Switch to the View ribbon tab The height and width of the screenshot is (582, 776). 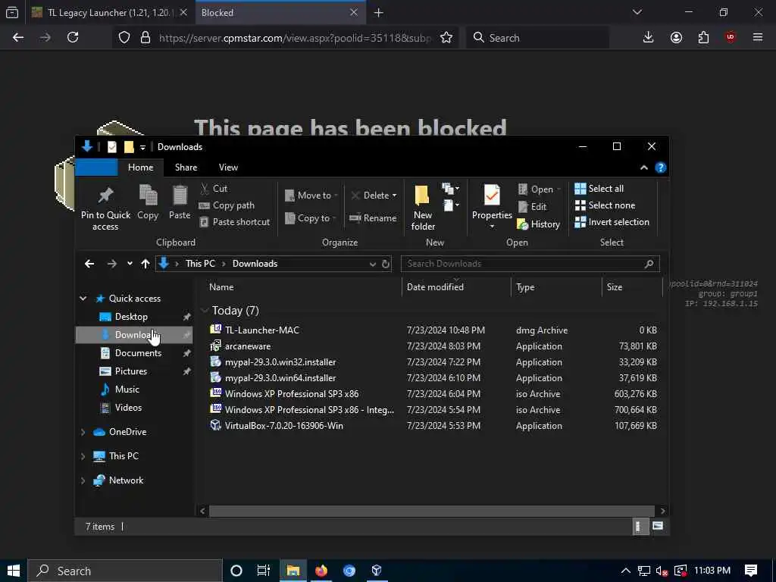[228, 167]
